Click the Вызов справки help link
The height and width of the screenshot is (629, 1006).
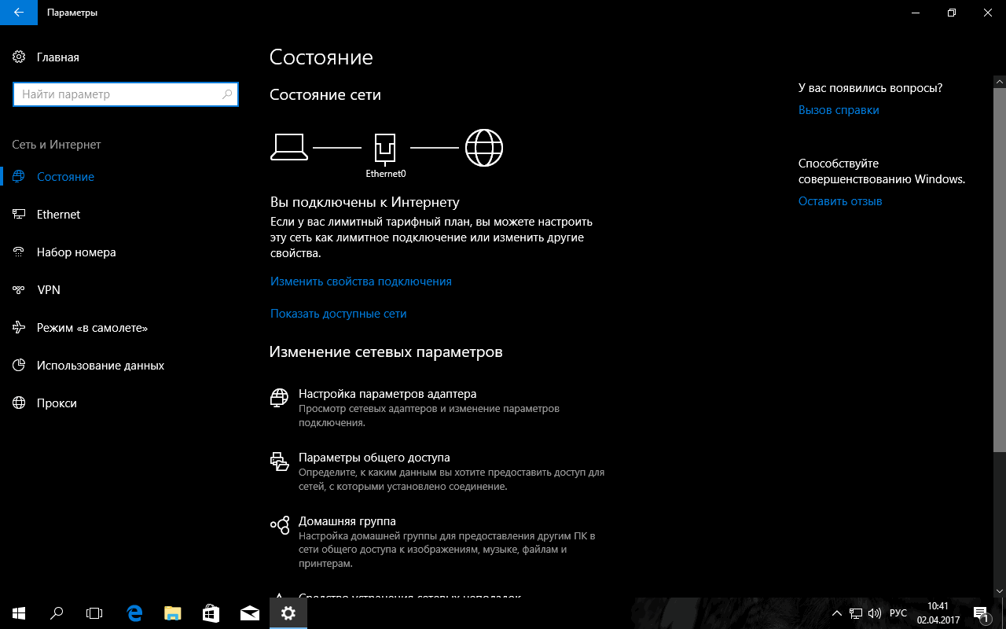pyautogui.click(x=839, y=110)
